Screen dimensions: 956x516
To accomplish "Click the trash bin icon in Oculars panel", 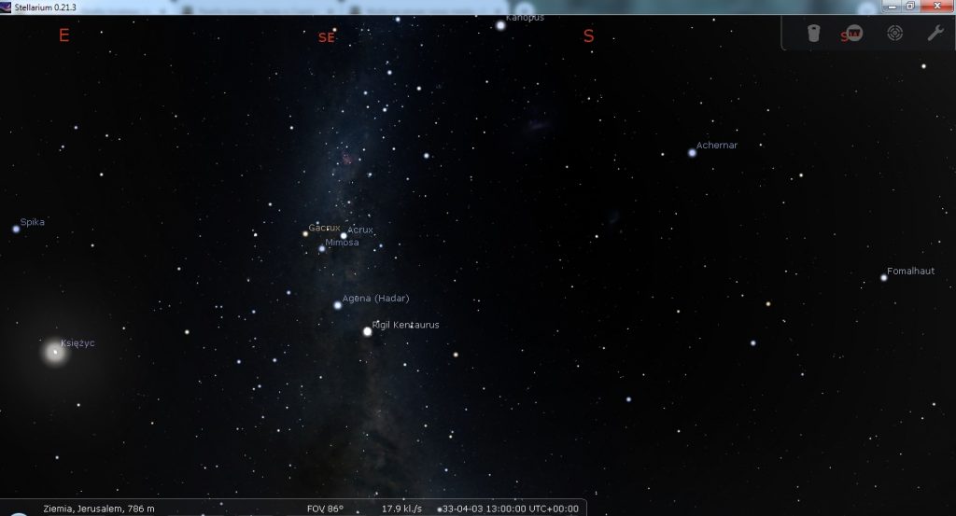I will 813,33.
